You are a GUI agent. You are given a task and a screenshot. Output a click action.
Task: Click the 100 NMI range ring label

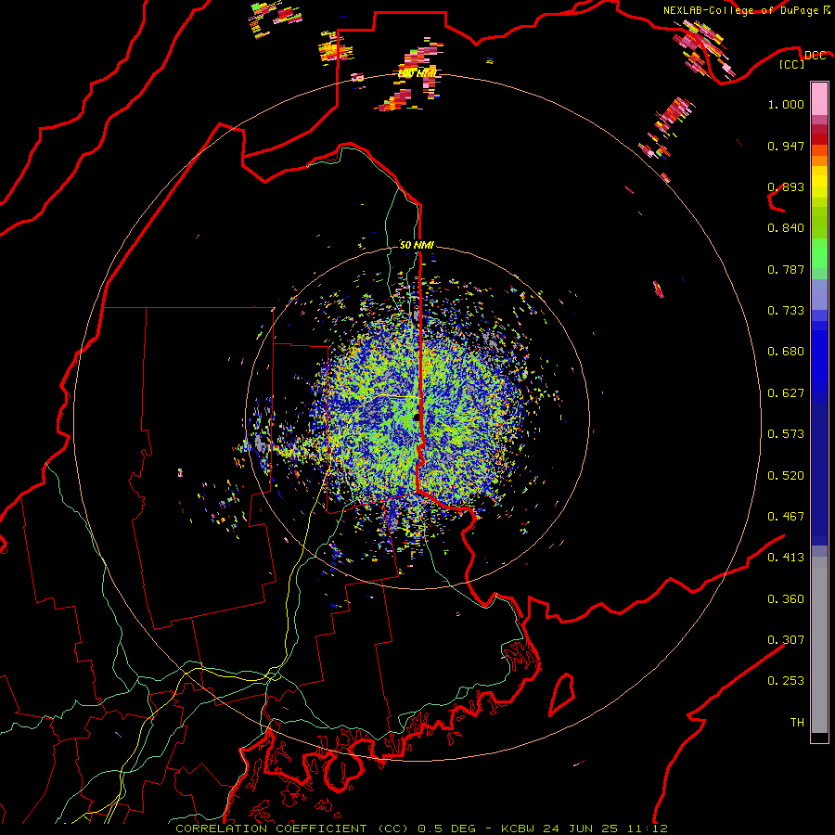[x=417, y=73]
